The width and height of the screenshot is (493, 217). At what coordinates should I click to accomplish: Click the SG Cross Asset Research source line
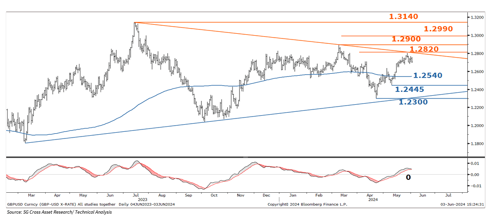point(59,212)
